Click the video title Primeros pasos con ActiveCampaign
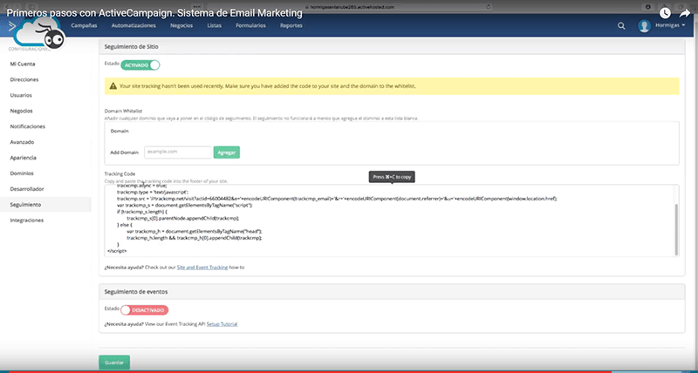This screenshot has width=698, height=373. tap(154, 13)
